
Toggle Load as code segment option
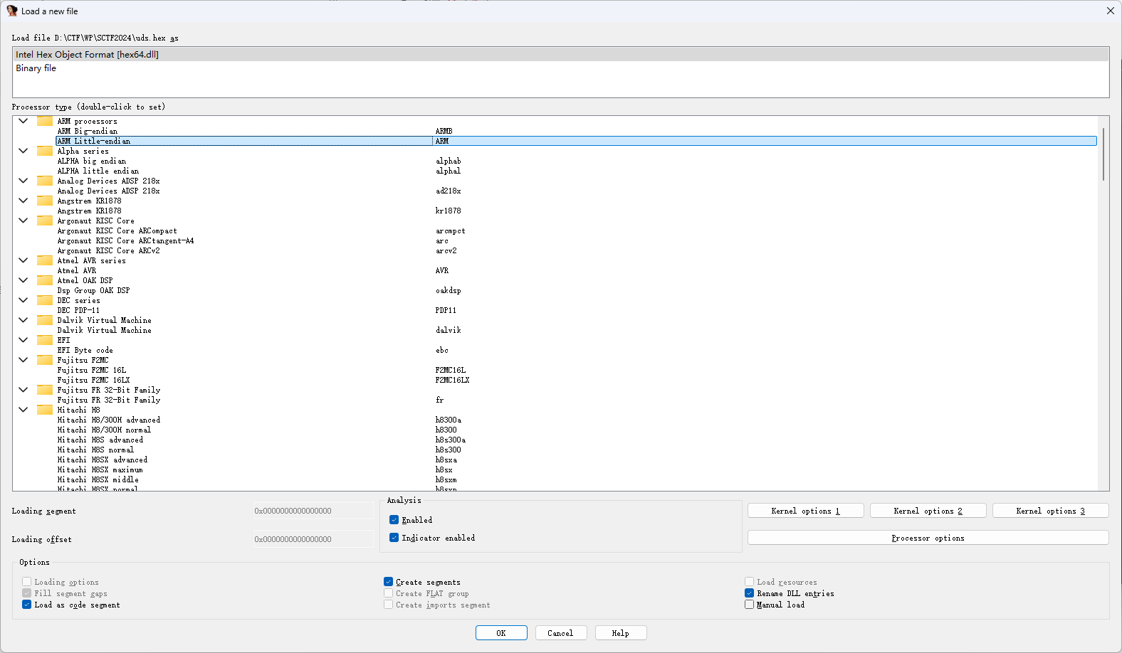pos(26,605)
